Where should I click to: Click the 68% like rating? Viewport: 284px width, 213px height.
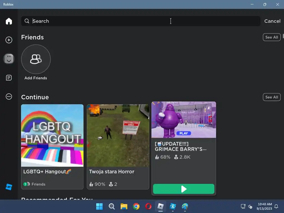(163, 157)
